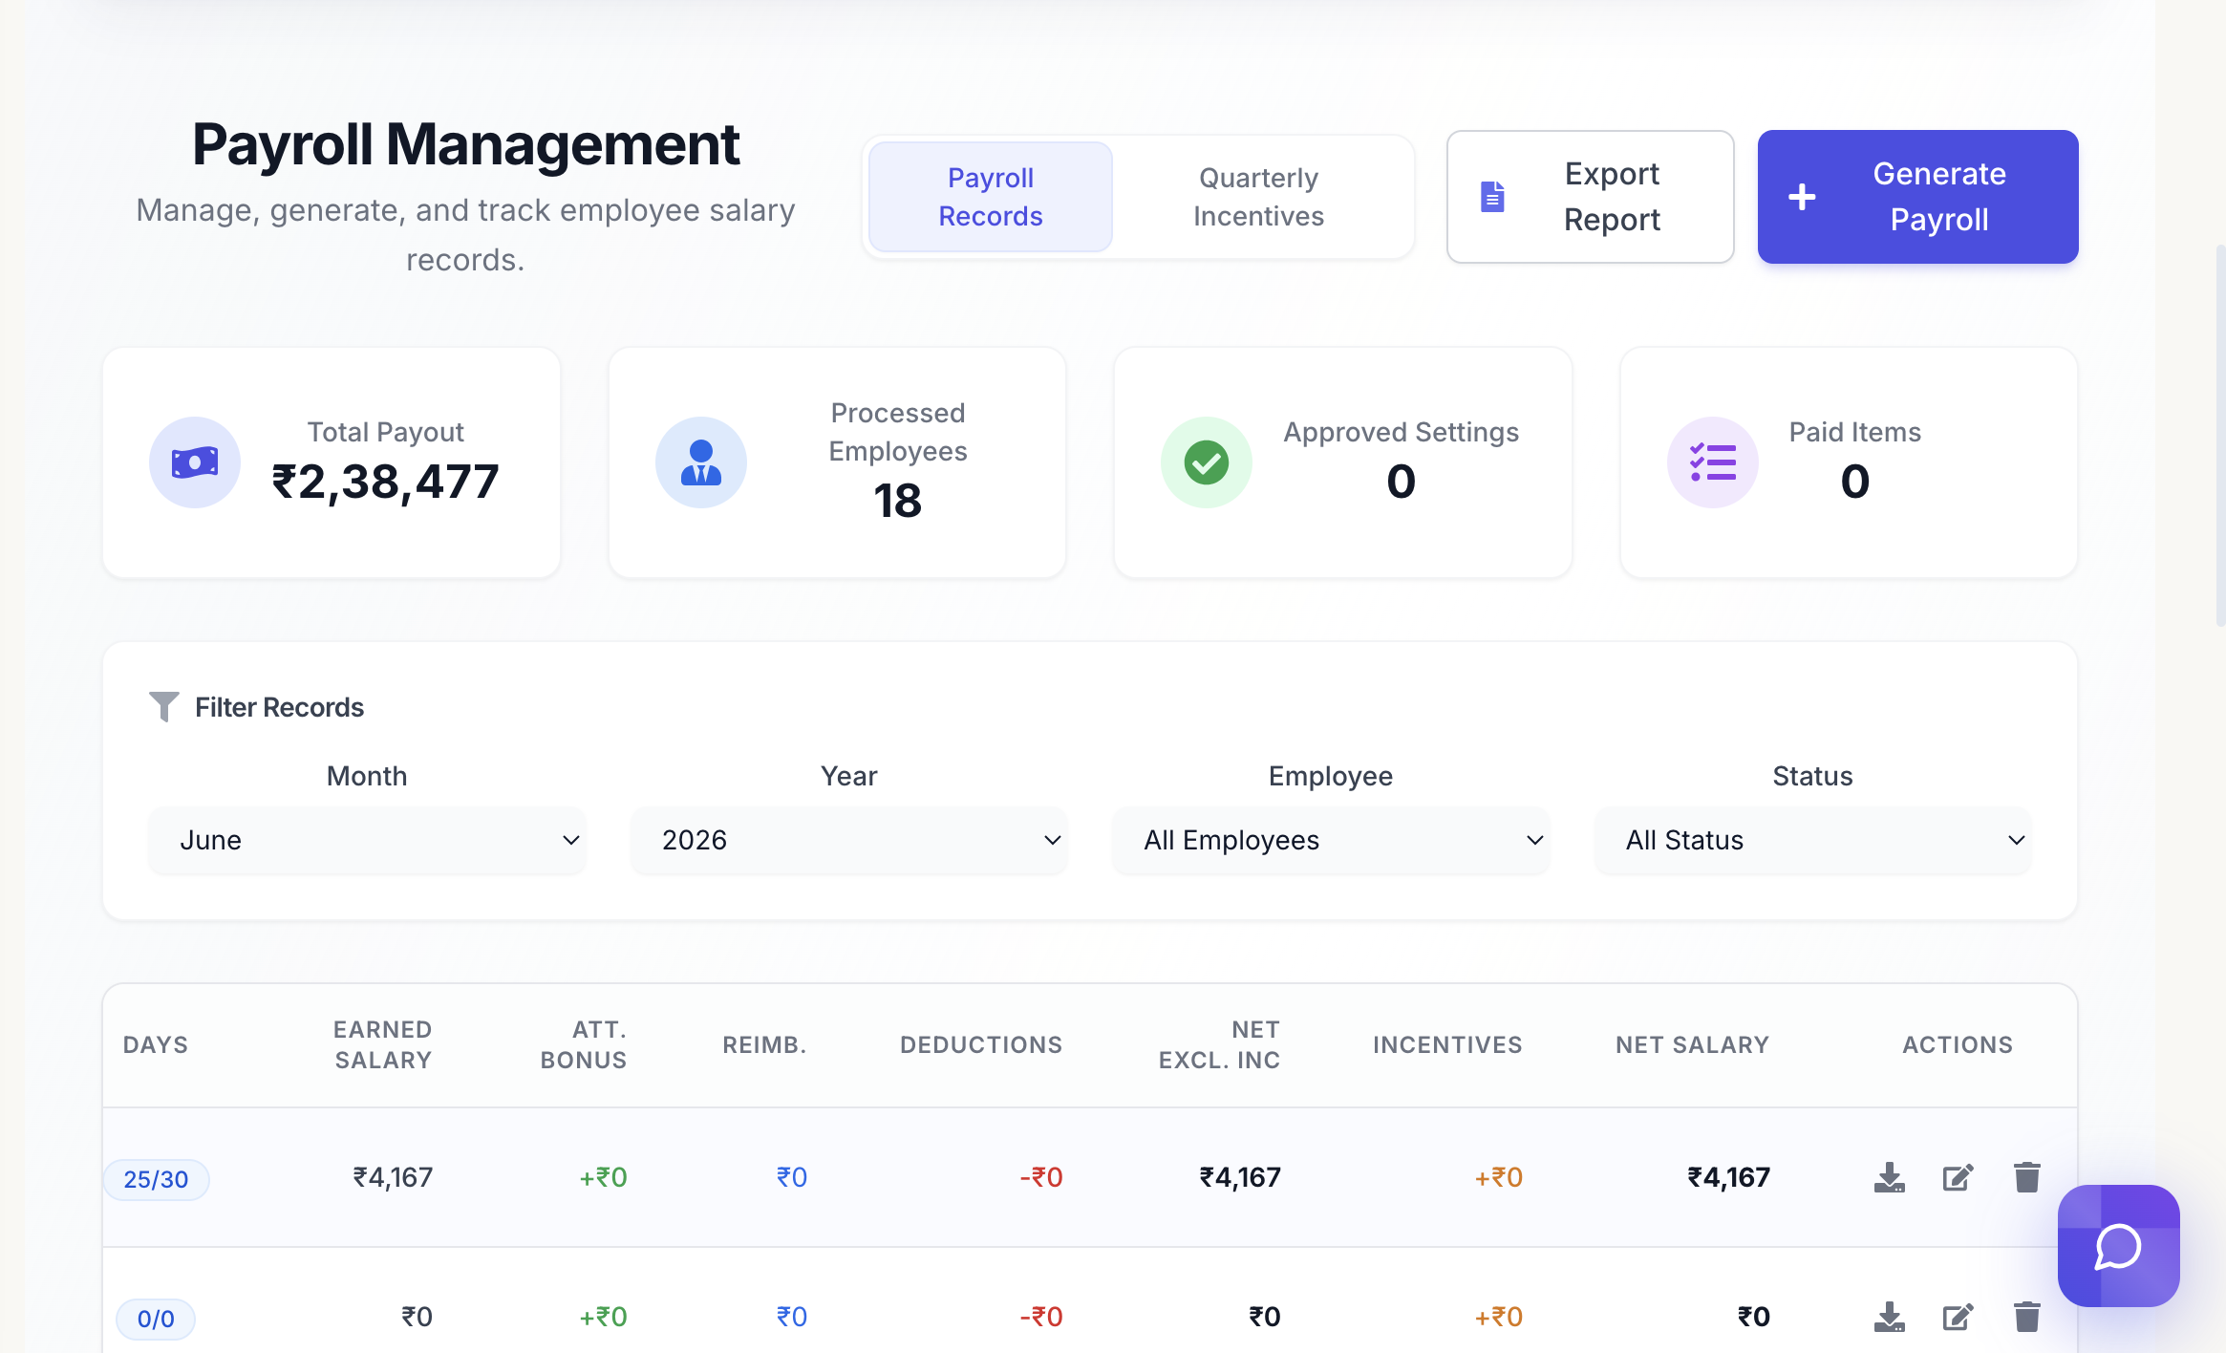Screen dimensions: 2226x1353
Task: Click the Net Excl. Inc column header
Action: (x=1219, y=1044)
